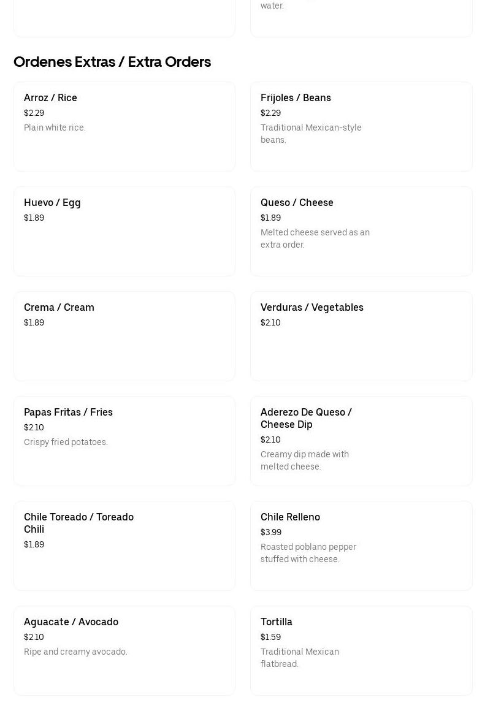Choose Aguacate / Avocado extra
Screen dimensions: 493x708
point(124,650)
